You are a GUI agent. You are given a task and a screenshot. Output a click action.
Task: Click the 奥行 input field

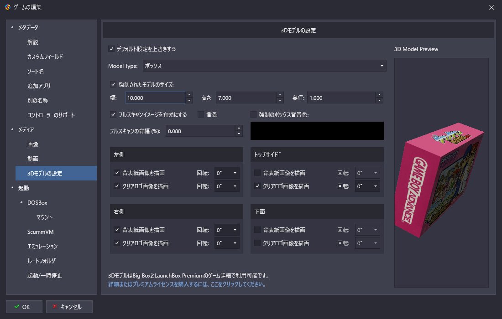(341, 98)
